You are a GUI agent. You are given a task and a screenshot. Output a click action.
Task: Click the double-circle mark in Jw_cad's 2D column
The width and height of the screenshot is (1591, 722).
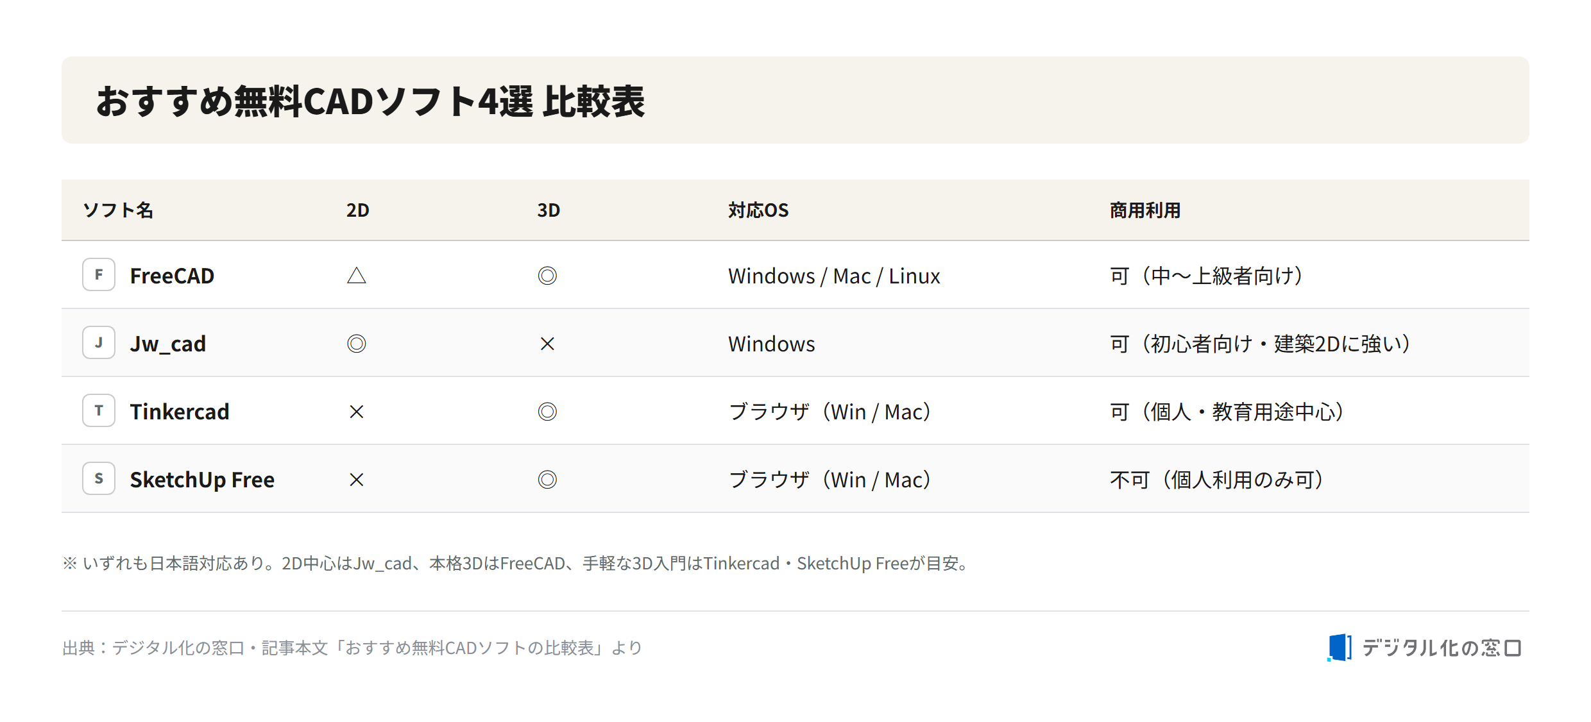[357, 344]
